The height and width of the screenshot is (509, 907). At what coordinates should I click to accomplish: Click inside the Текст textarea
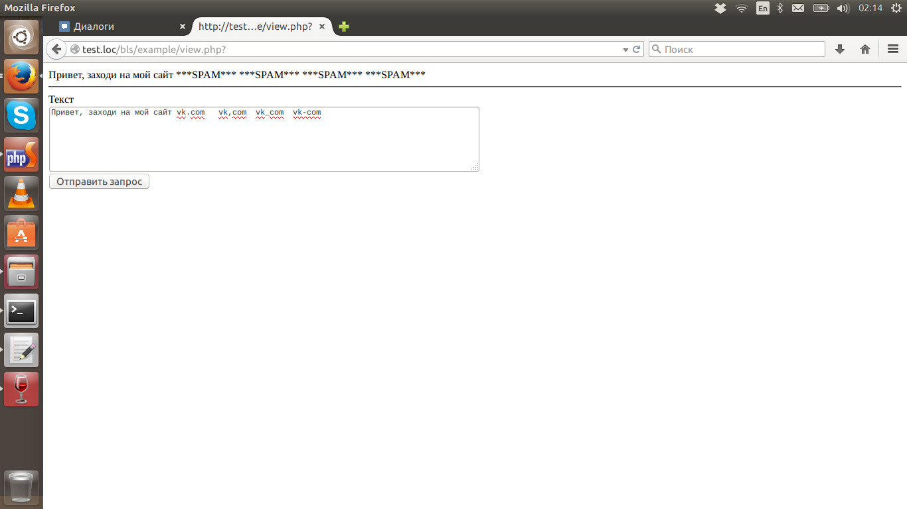[x=264, y=139]
